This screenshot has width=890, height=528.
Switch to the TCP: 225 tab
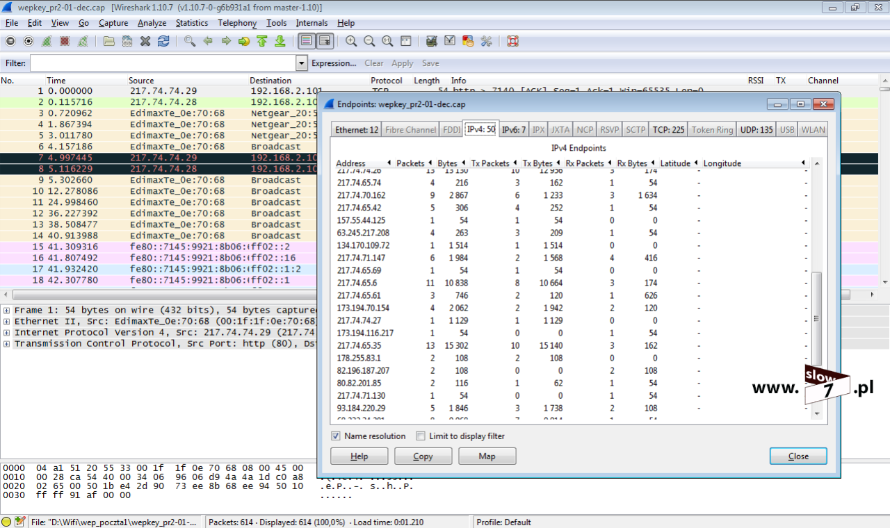point(668,130)
